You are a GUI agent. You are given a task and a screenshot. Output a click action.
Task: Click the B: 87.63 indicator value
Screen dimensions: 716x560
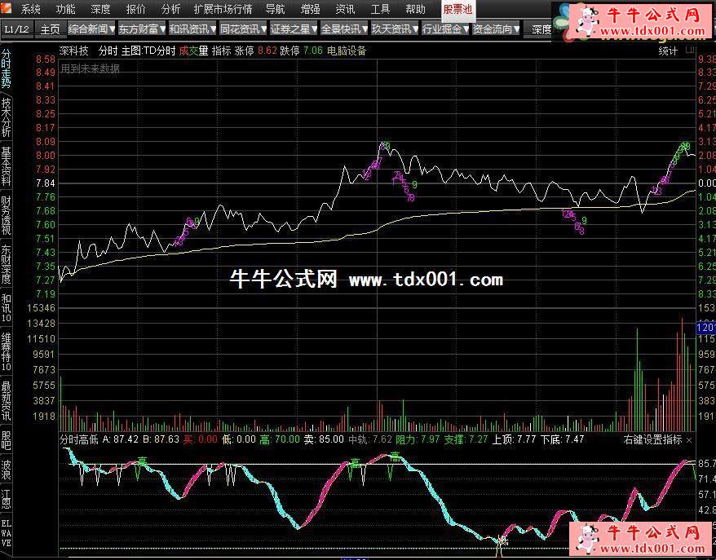click(161, 439)
